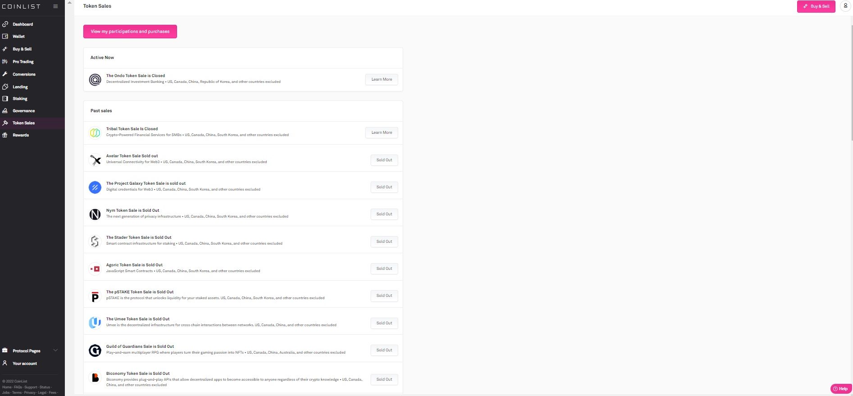Go to Wallet in the sidebar

18,36
